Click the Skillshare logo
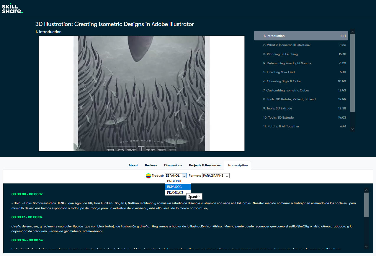 click(12, 8)
